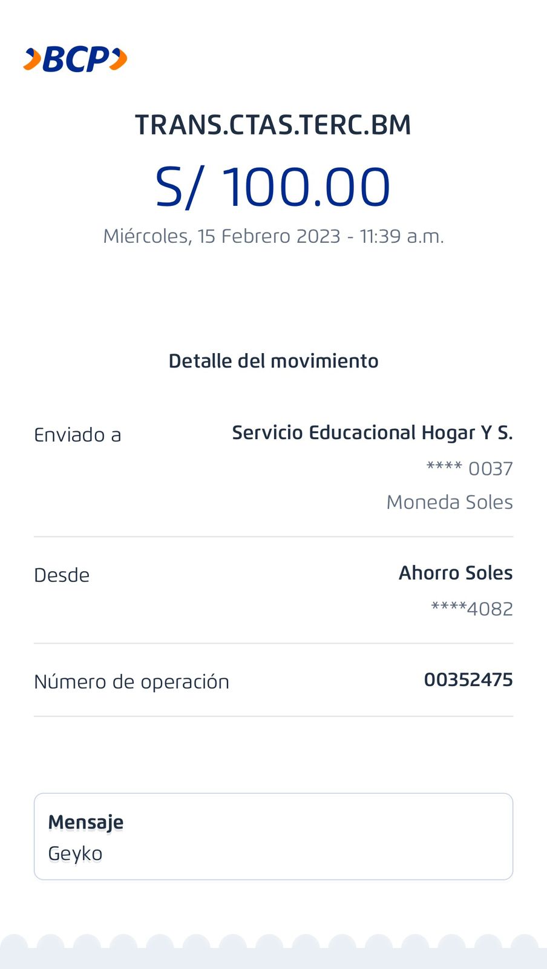Click the Moneda Soles text
Image resolution: width=547 pixels, height=969 pixels.
click(450, 502)
